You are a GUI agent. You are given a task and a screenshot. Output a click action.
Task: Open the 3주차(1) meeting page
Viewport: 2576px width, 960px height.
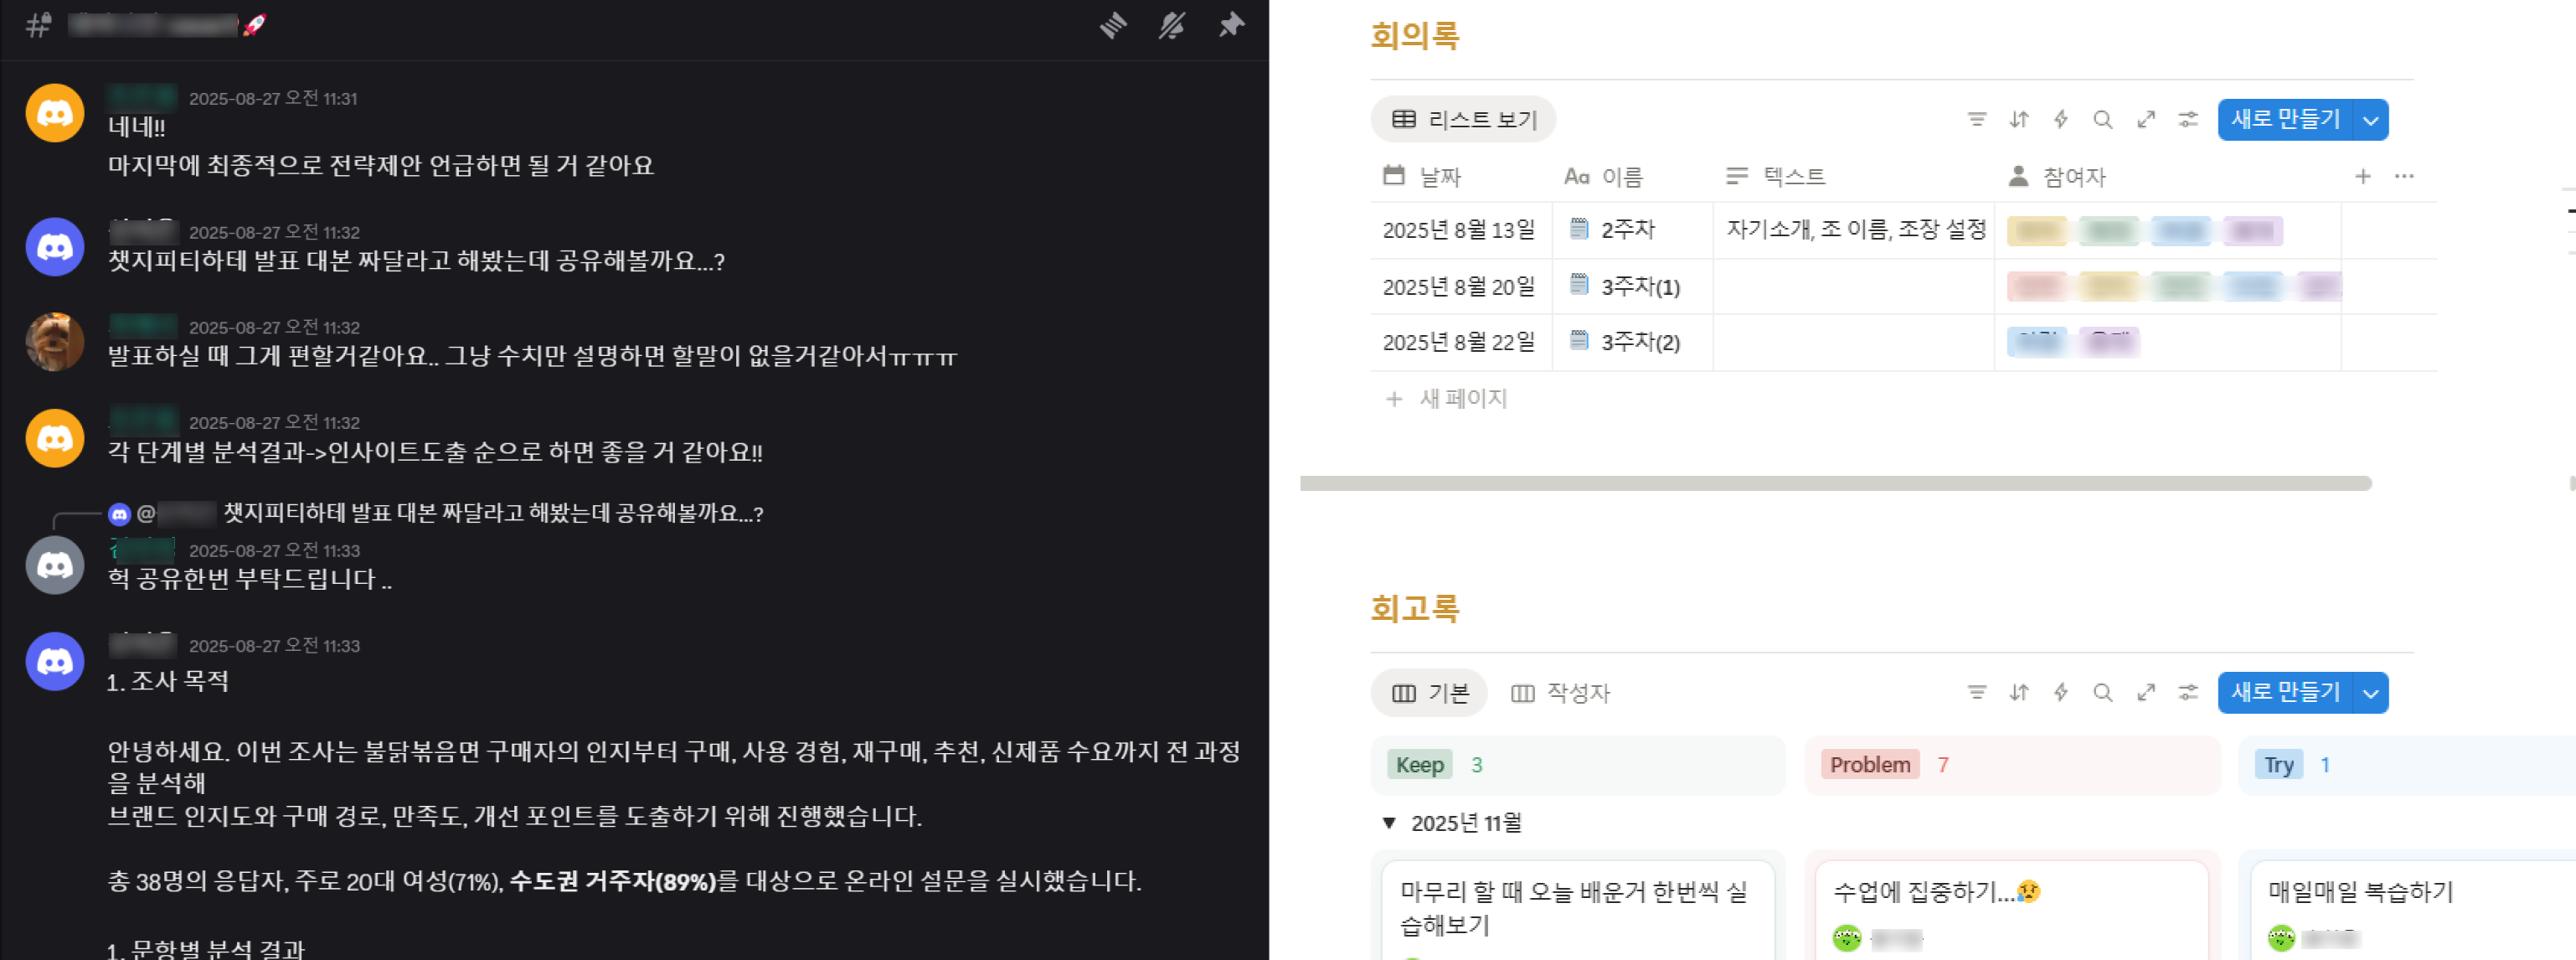1639,287
